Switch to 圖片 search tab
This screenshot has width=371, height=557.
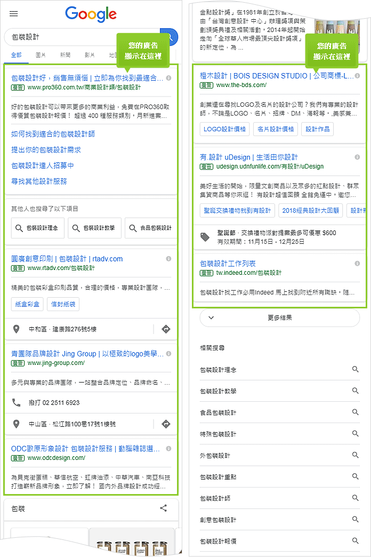(41, 55)
